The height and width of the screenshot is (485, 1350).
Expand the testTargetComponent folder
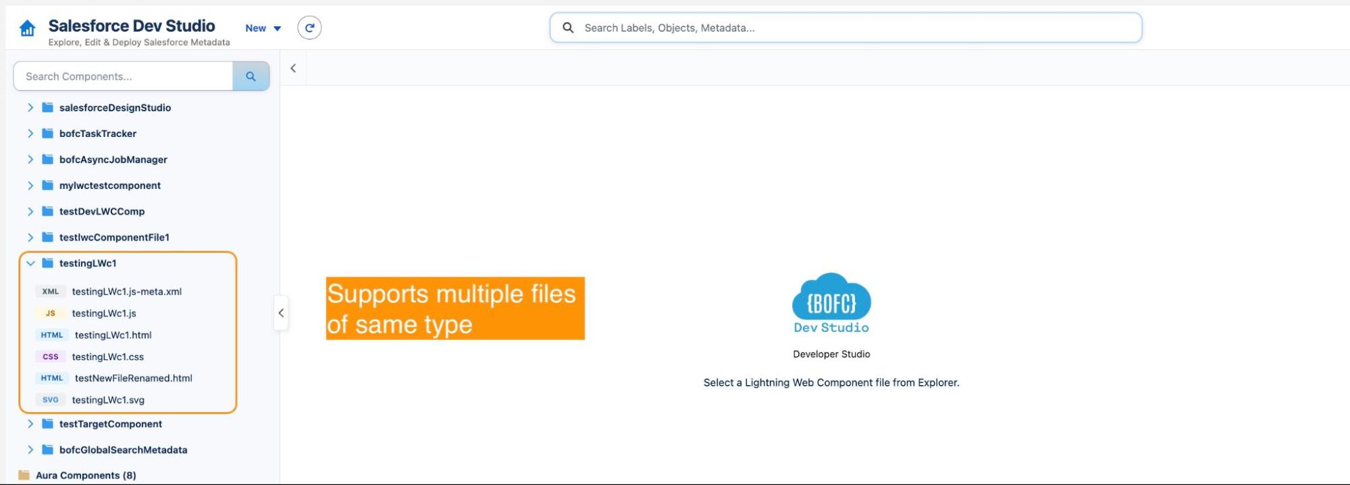[x=30, y=424]
